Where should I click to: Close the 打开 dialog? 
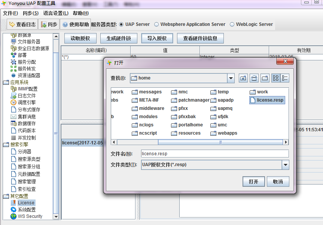click(x=285, y=61)
